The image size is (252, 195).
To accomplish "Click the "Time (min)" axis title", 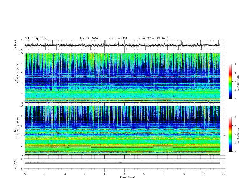I will 127,177.
